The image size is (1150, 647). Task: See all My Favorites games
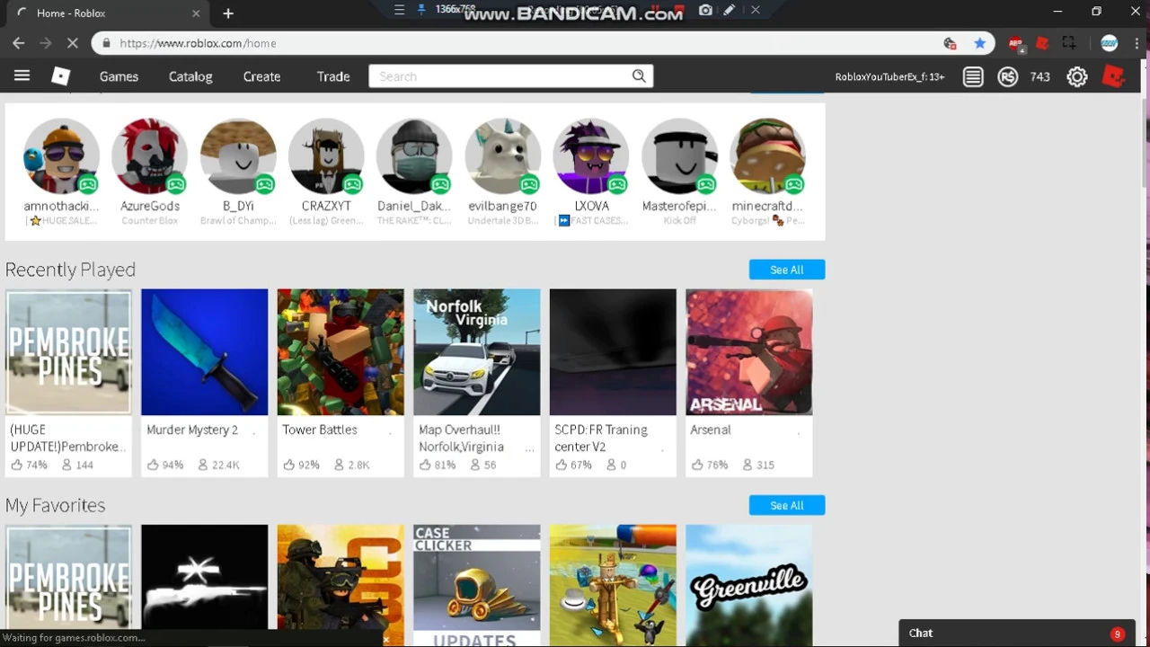[786, 506]
